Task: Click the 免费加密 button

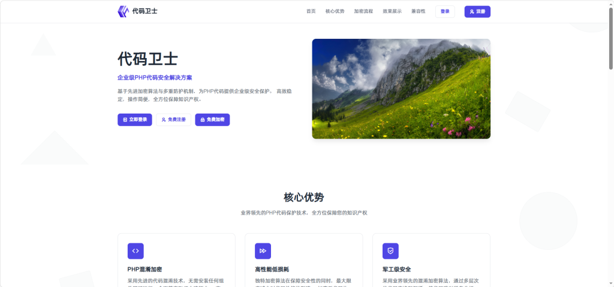Action: [x=212, y=120]
